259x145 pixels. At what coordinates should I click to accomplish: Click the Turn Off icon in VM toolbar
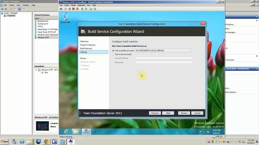[70, 9]
